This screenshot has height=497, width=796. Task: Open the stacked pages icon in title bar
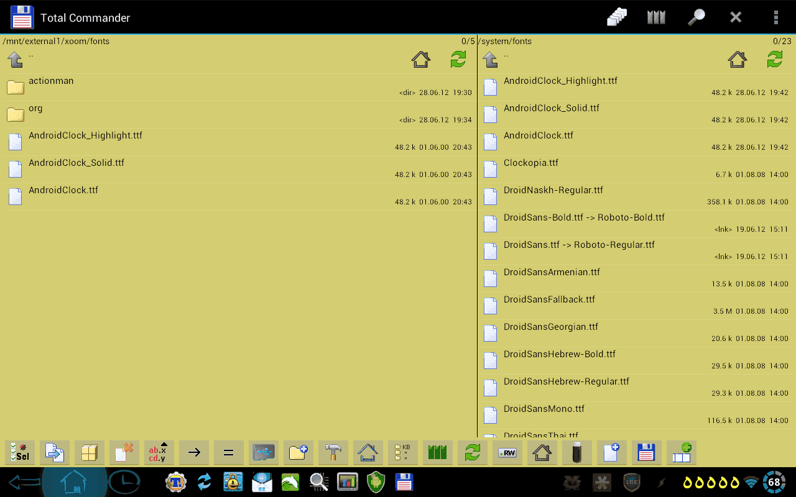617,17
